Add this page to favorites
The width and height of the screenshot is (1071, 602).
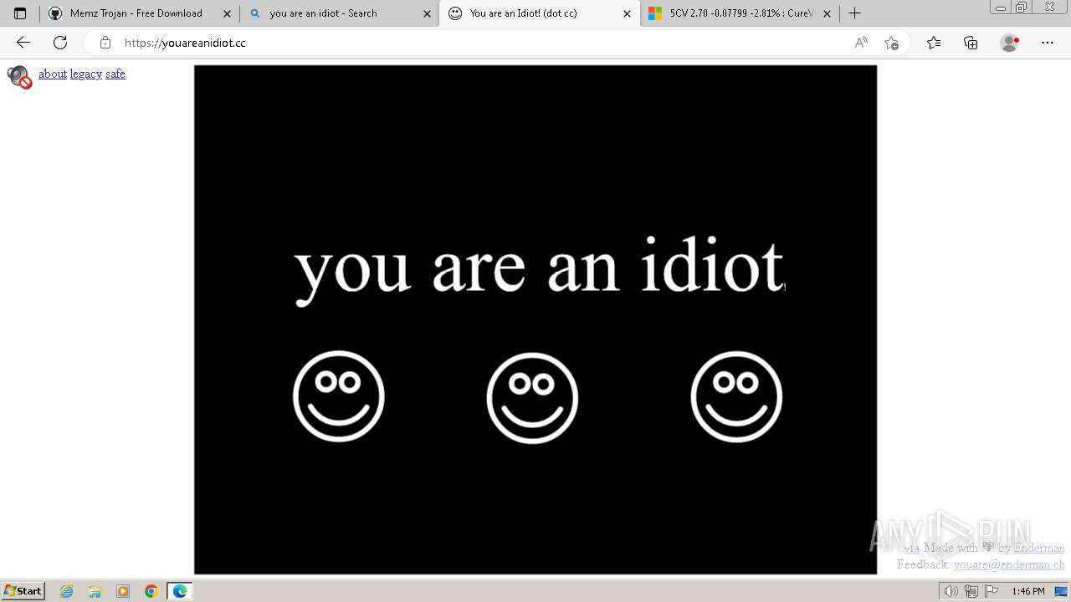(891, 43)
